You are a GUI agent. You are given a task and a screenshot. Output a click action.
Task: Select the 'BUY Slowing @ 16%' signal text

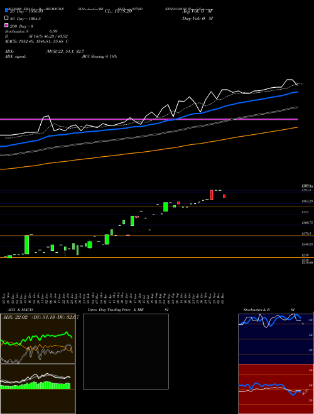[99, 56]
